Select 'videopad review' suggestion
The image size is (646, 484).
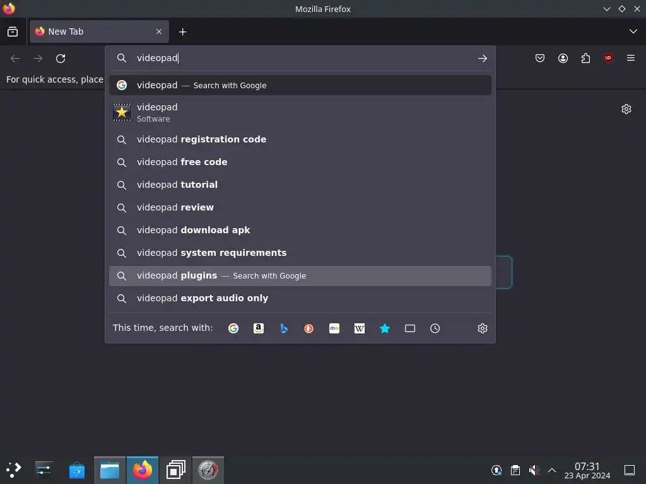point(300,207)
